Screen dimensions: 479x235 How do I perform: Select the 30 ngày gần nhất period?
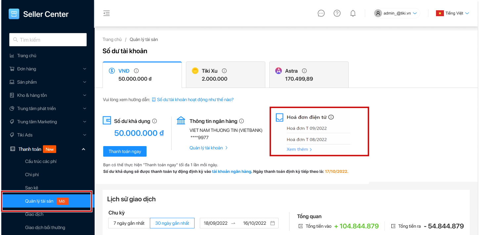pyautogui.click(x=172, y=223)
